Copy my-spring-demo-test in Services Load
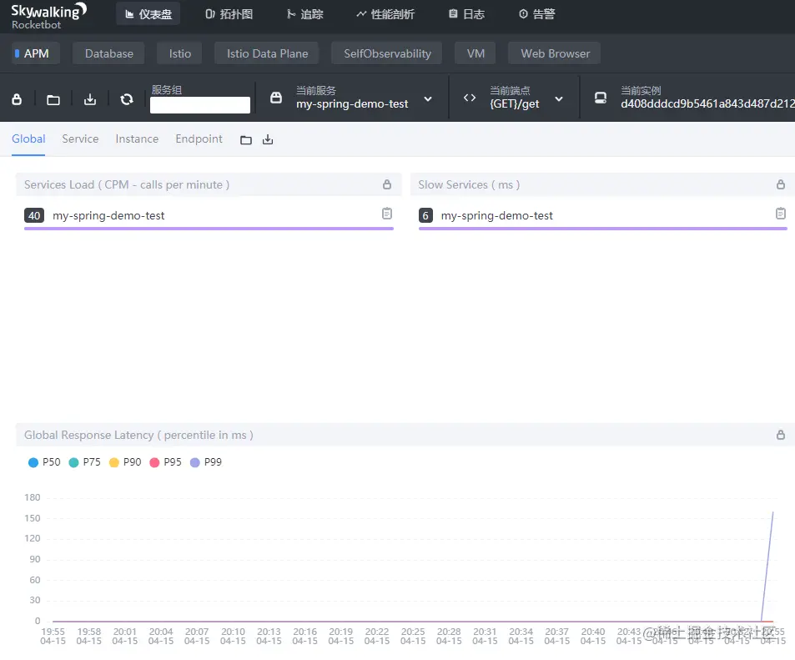 coord(387,214)
